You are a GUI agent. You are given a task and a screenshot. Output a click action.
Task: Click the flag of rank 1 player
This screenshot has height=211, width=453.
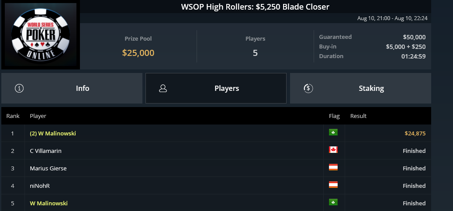click(x=333, y=132)
